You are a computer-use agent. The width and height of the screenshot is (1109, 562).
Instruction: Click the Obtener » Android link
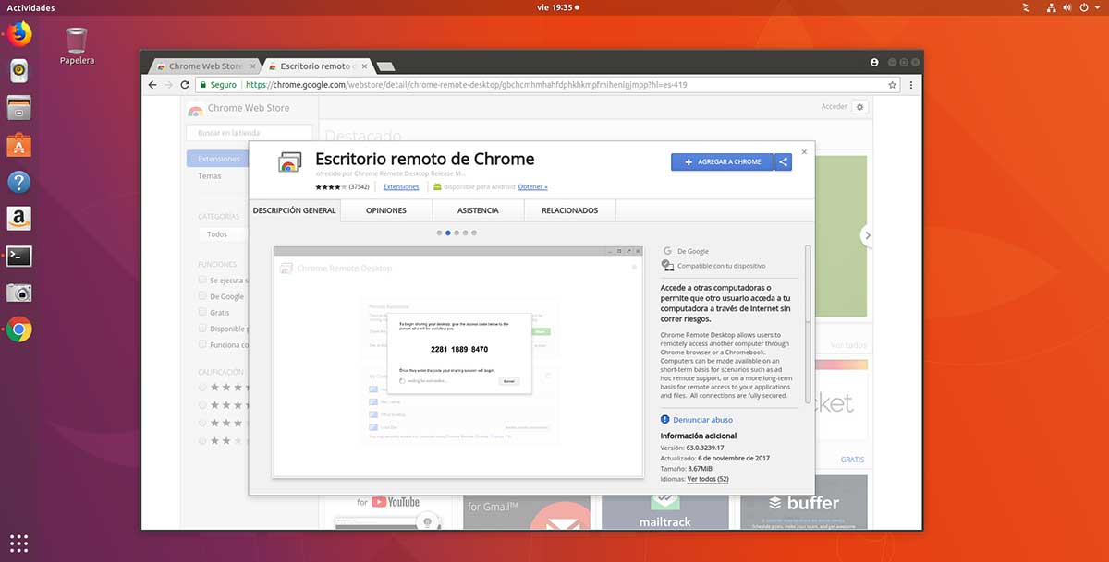(x=532, y=186)
